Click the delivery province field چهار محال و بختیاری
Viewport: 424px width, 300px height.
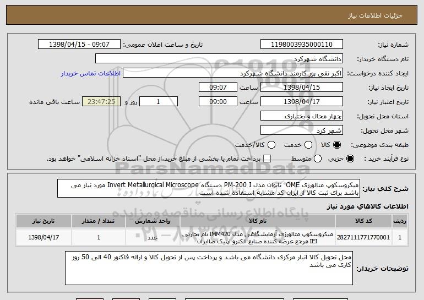tap(302, 116)
